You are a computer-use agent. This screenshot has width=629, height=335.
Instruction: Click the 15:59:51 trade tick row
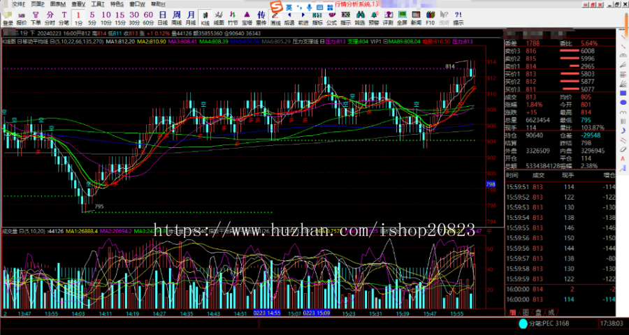[x=561, y=187]
